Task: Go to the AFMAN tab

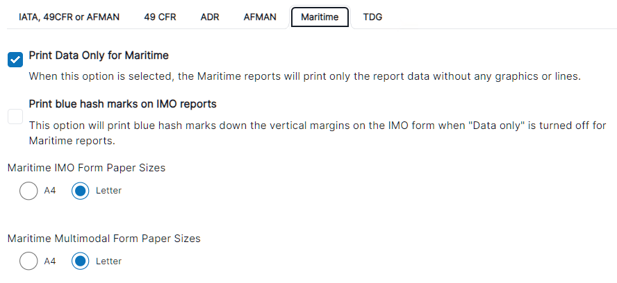Action: 261,17
